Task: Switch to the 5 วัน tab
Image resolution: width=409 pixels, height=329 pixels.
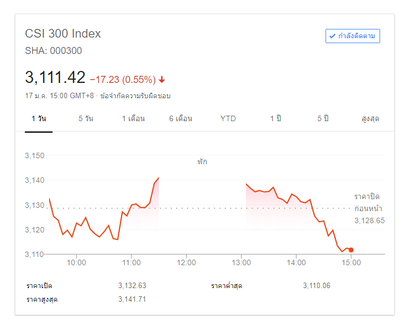Action: [x=86, y=118]
